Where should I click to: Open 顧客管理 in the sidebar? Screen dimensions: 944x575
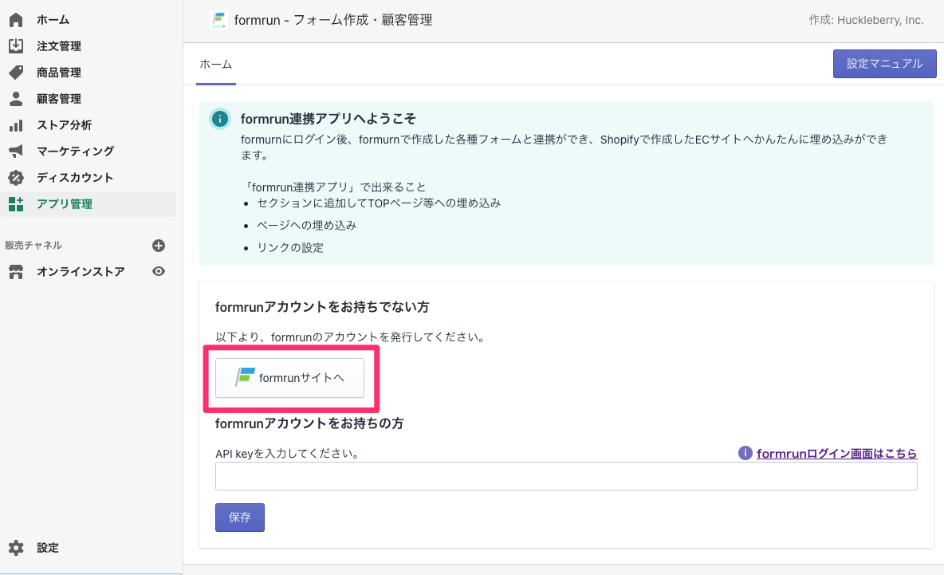(x=59, y=99)
